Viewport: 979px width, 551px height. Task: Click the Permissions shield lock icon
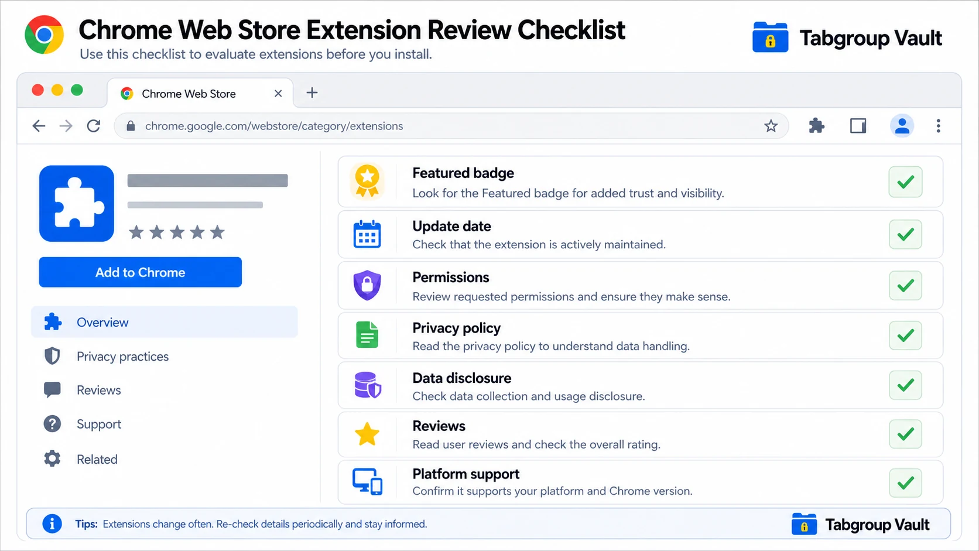[367, 285]
